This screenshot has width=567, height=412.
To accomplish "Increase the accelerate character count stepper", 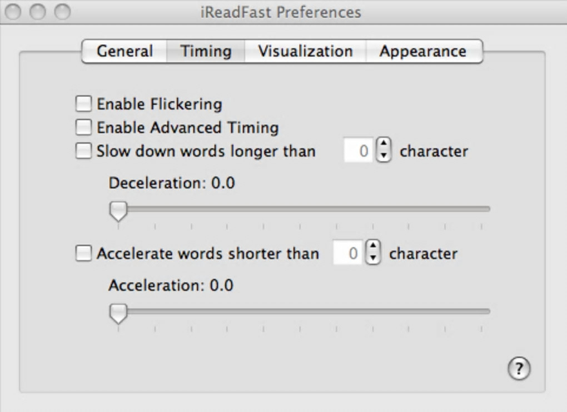I will pos(374,247).
